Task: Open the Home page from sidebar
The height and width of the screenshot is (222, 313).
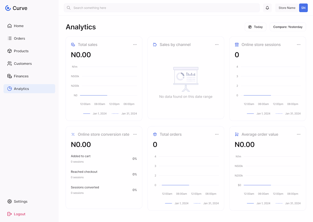Action: point(29,26)
